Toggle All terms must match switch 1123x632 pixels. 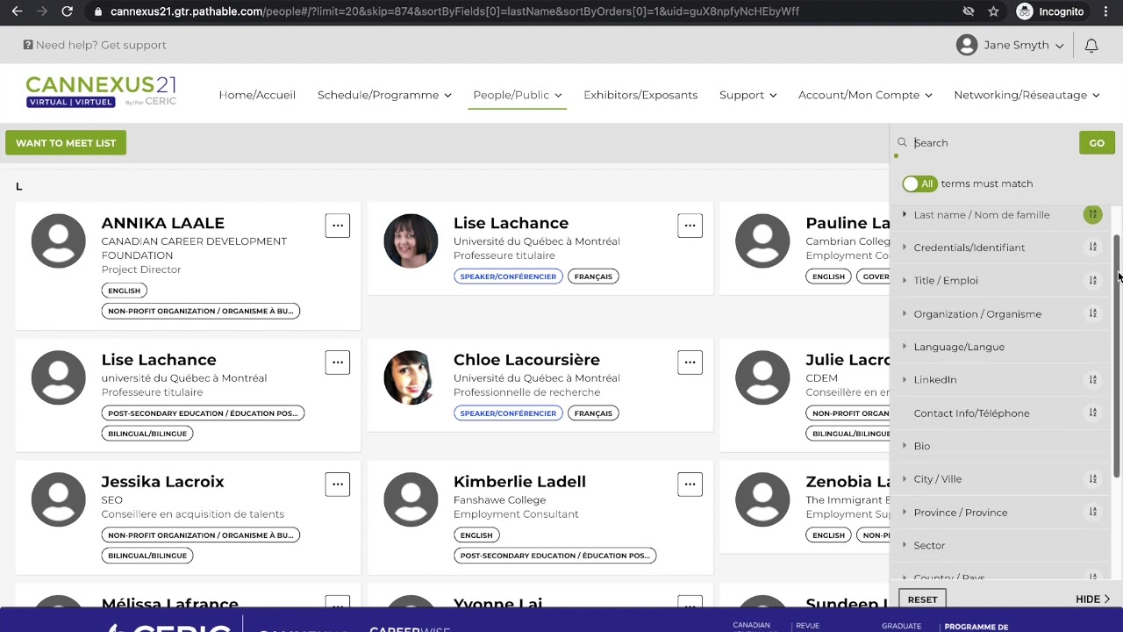coord(919,183)
